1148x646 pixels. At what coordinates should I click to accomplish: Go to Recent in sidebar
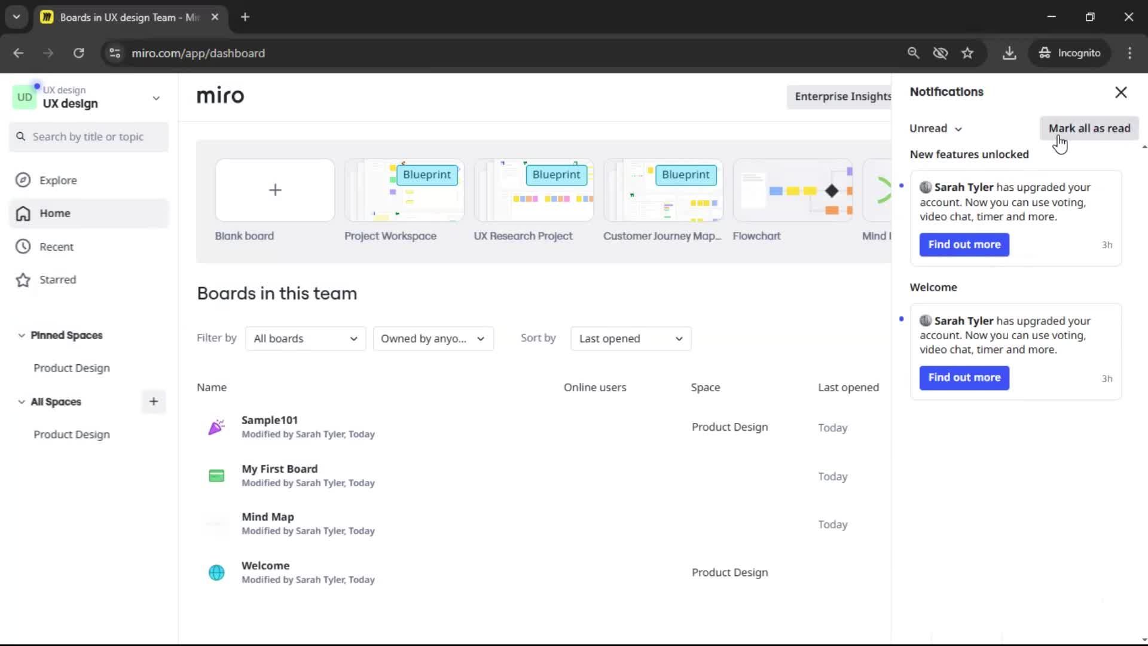tap(89, 246)
